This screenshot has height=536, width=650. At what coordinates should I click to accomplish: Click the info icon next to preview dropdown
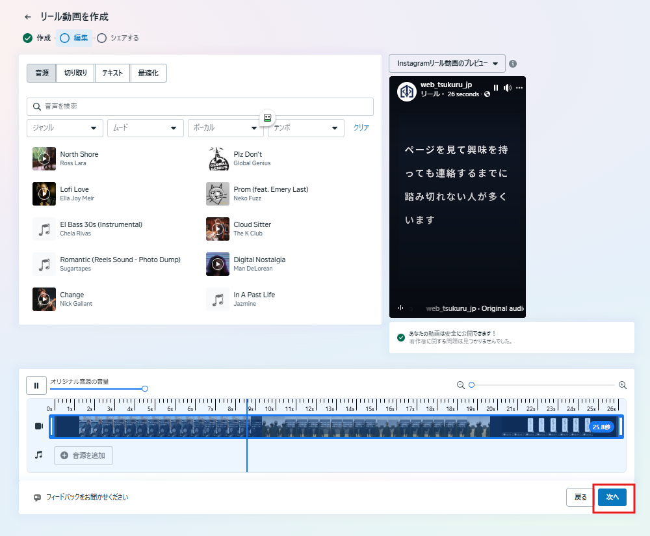coord(513,64)
